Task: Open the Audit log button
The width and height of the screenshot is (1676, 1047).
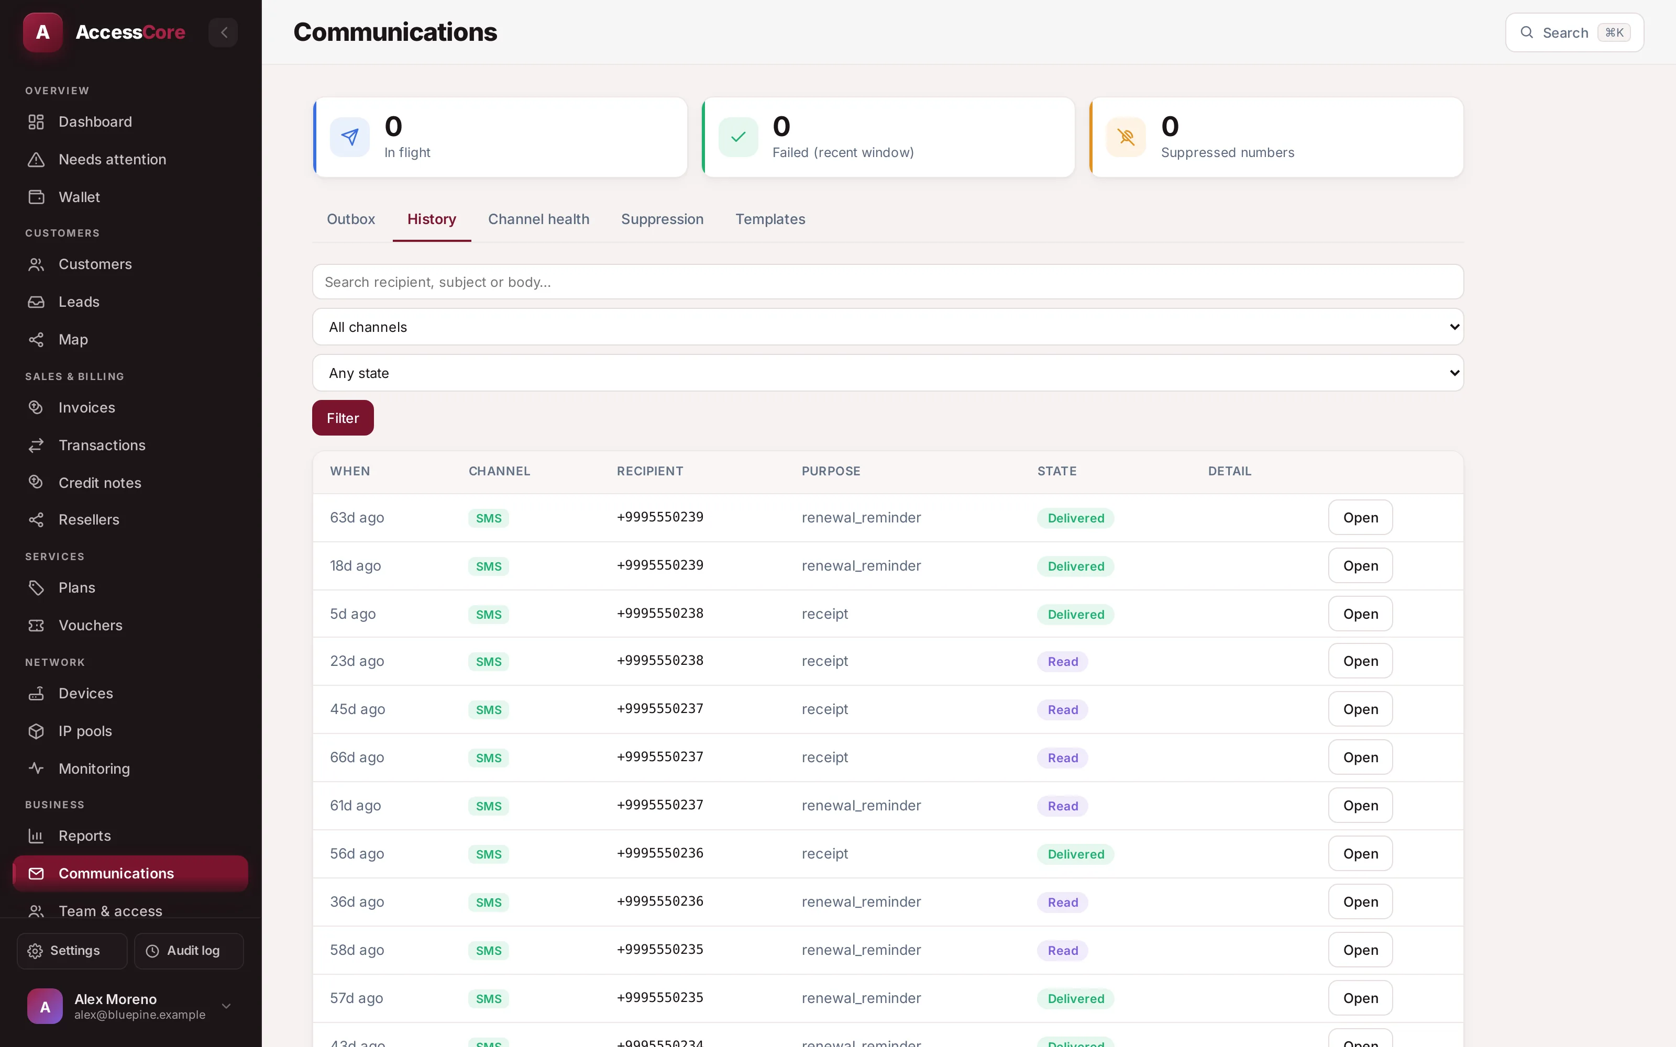Action: (189, 951)
